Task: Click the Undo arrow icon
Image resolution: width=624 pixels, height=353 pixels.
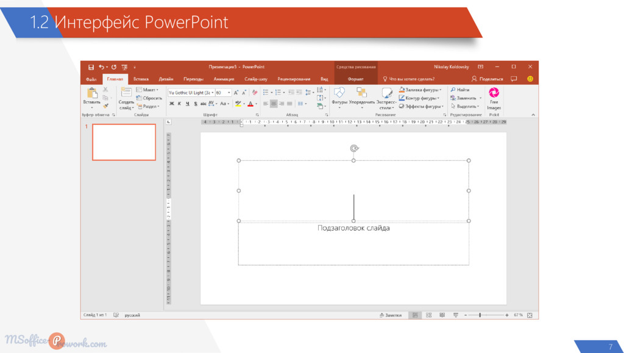Action: [x=102, y=67]
